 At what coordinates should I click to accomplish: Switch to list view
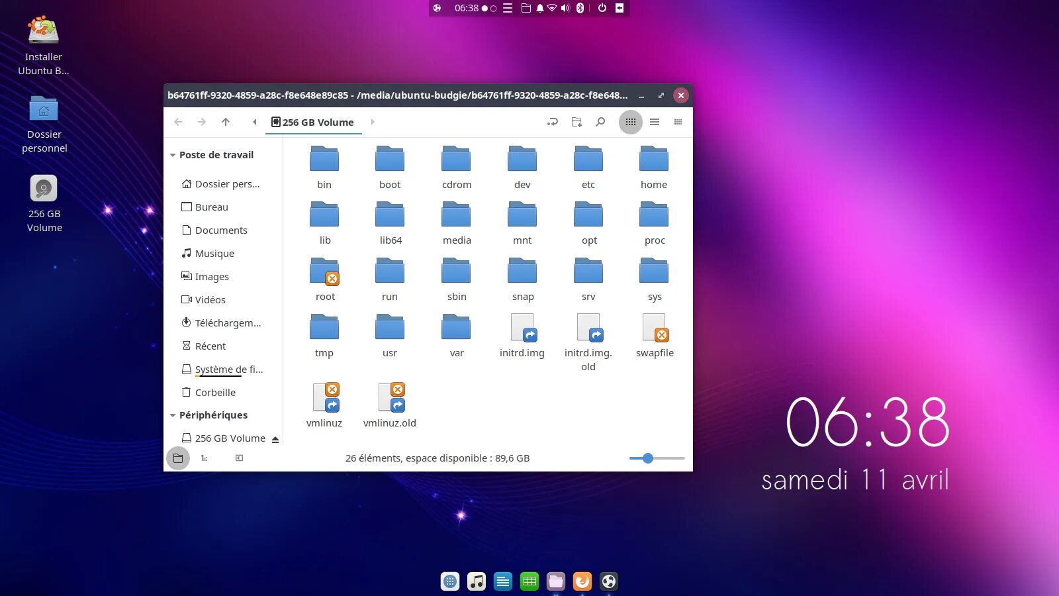pyautogui.click(x=655, y=122)
